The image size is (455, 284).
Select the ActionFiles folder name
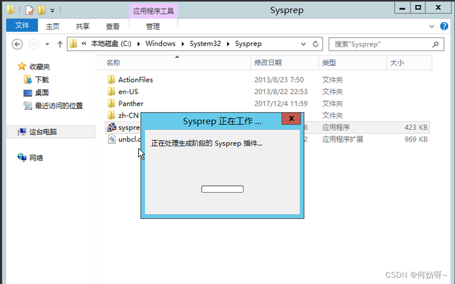pyautogui.click(x=136, y=80)
